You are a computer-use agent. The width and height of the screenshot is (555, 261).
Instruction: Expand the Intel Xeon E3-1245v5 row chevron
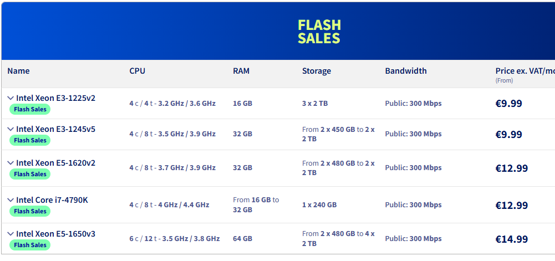[11, 129]
